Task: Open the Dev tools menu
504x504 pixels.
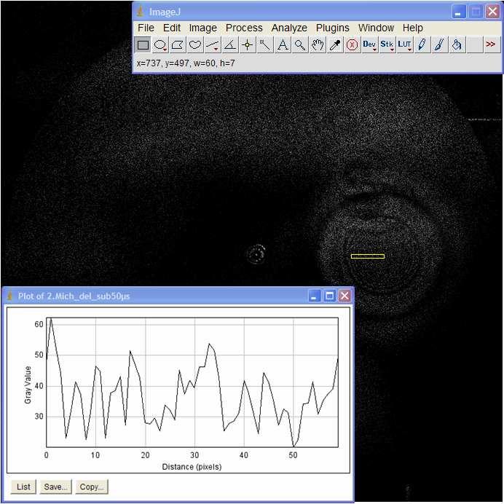Action: coord(369,45)
